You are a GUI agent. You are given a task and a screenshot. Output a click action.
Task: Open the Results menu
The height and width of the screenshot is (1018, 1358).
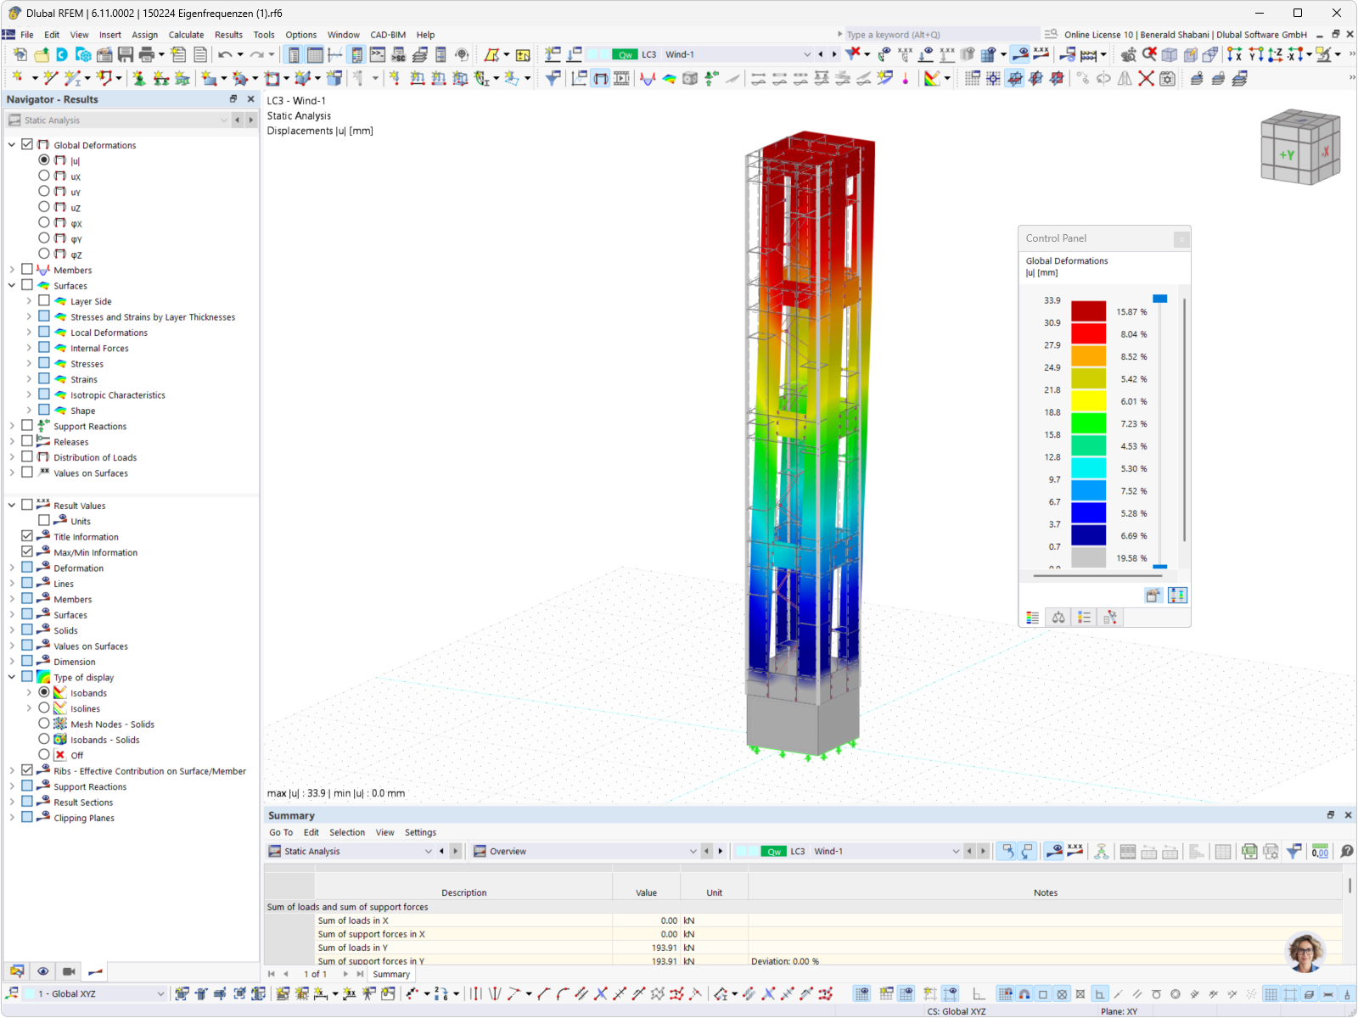tap(228, 35)
